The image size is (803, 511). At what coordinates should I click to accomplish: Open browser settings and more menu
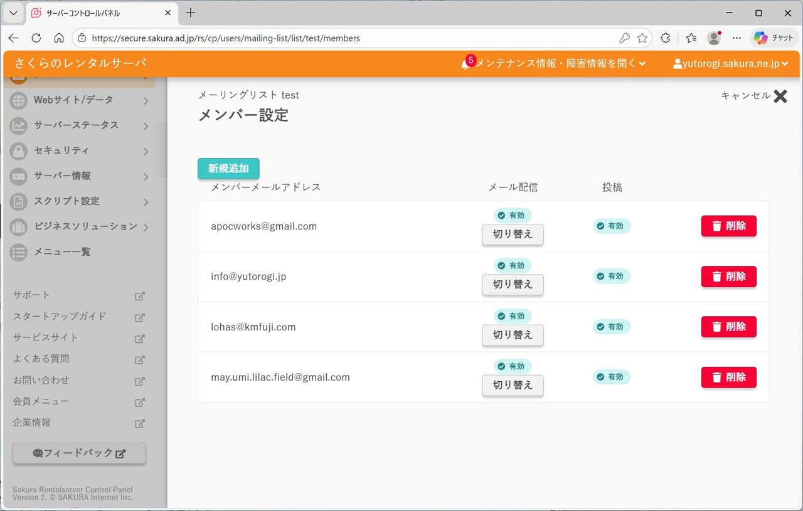[x=737, y=38]
